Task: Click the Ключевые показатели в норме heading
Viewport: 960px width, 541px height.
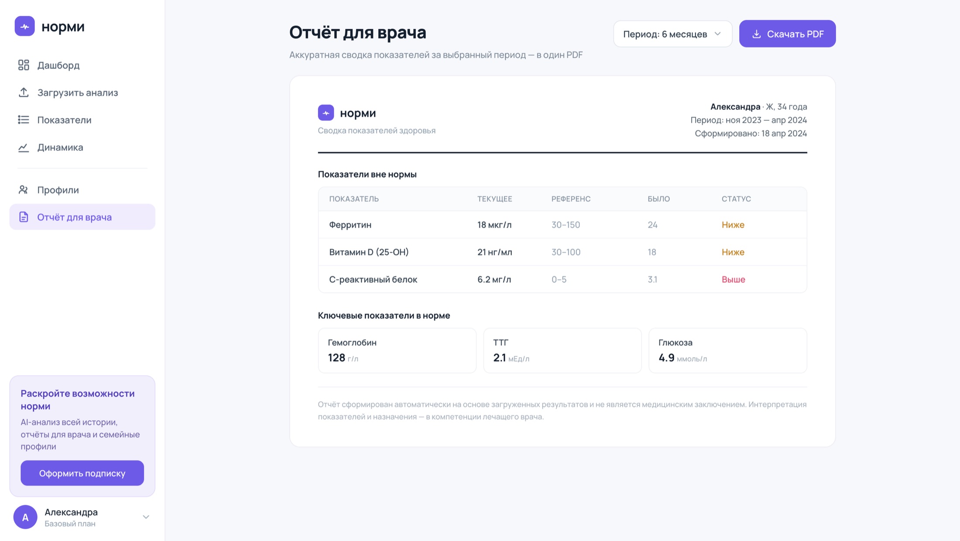Action: point(384,315)
